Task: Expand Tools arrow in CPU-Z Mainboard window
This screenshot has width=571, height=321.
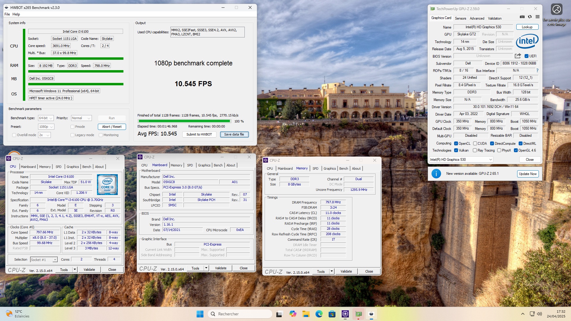Action: pos(206,268)
